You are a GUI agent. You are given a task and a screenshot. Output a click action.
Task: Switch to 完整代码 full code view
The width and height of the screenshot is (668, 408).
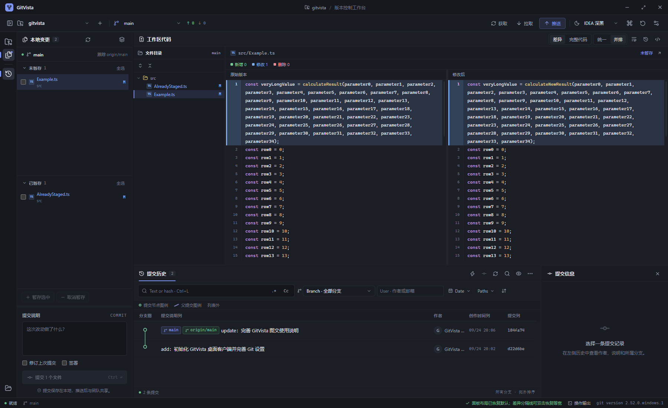click(x=578, y=39)
